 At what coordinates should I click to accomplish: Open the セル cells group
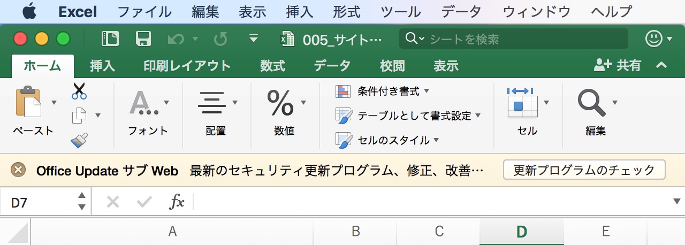[x=528, y=112]
